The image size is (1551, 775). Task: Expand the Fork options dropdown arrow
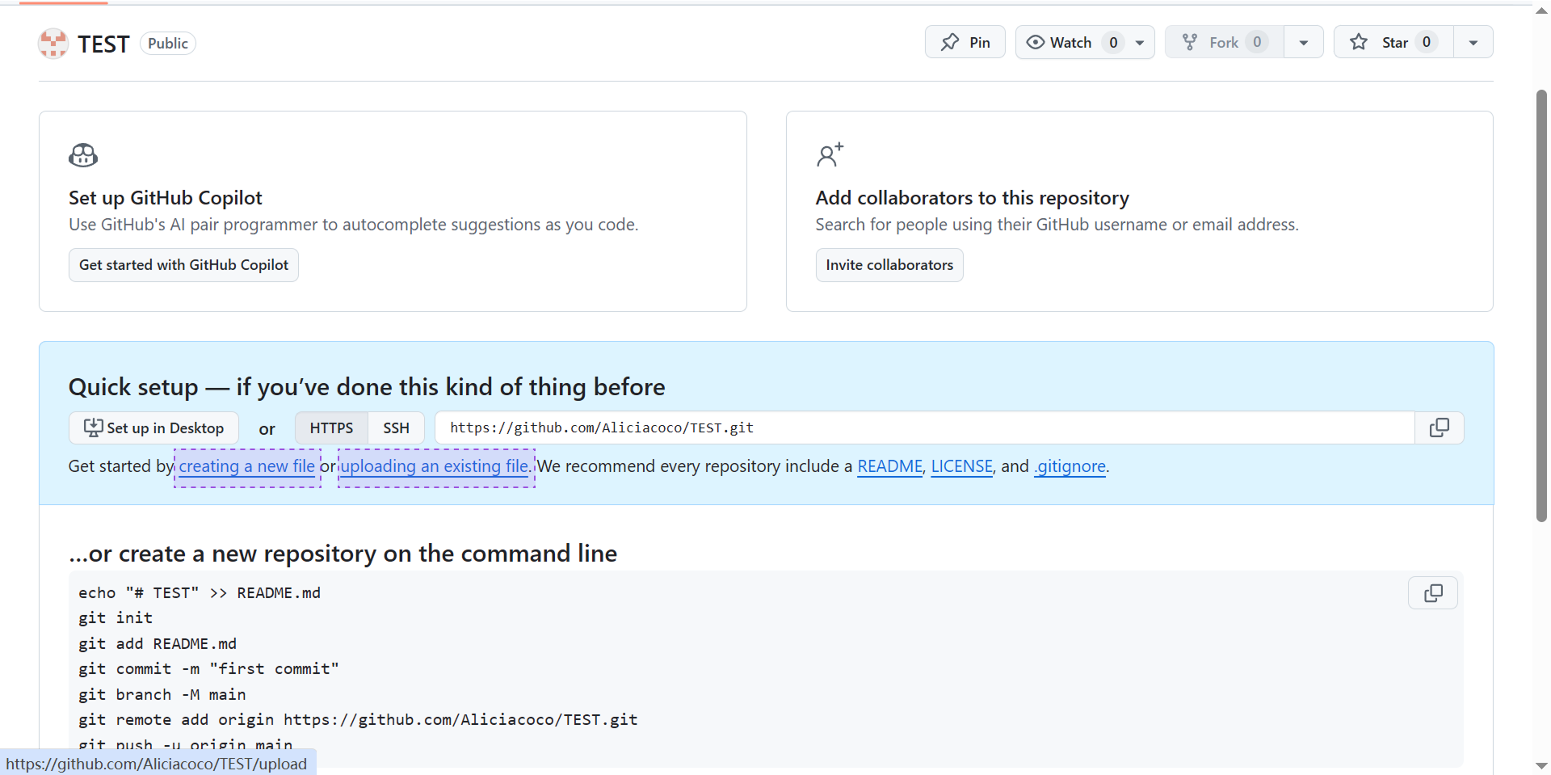[1303, 42]
